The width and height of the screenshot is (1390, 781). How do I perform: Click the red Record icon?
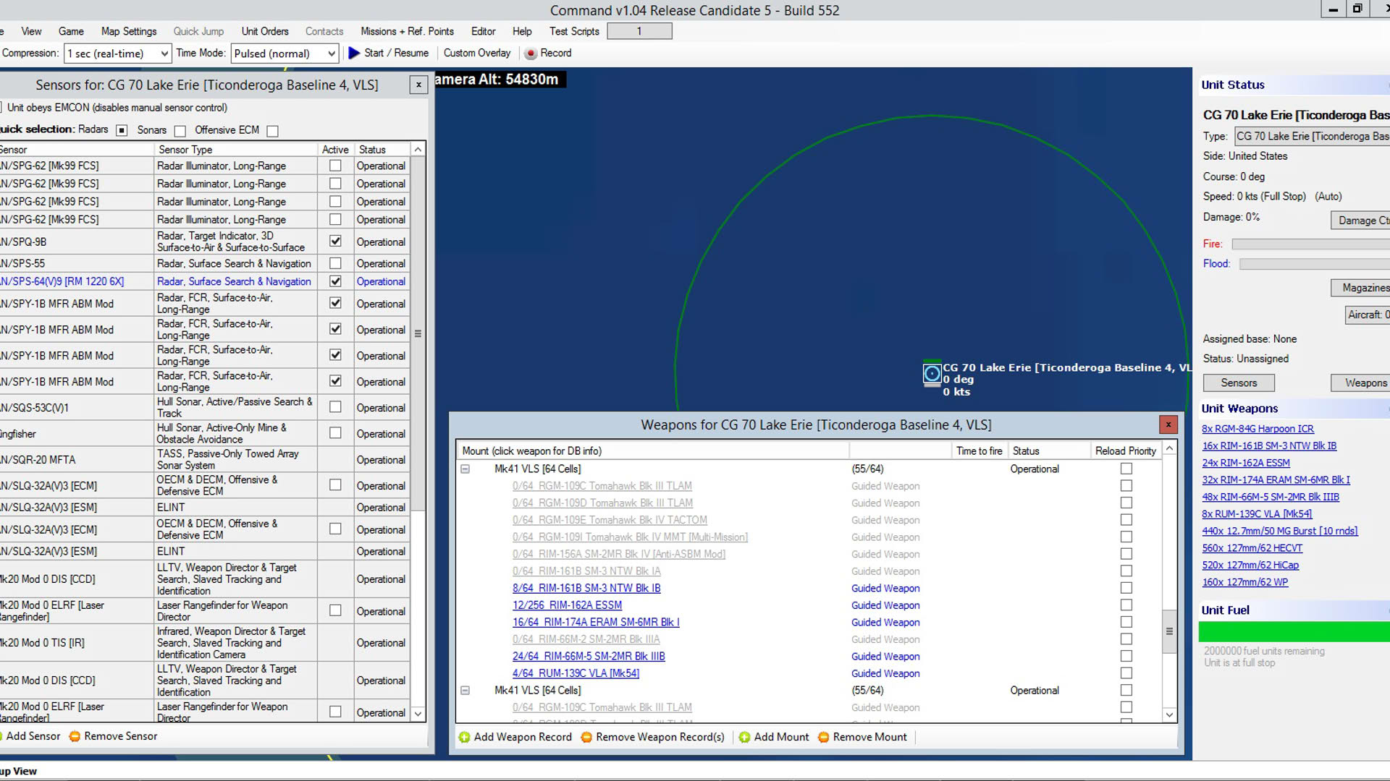[531, 54]
